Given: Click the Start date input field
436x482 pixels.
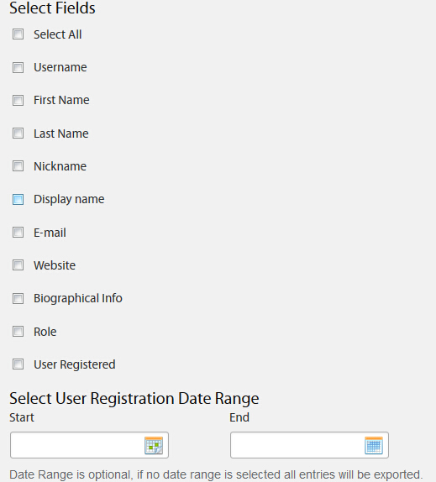Looking at the screenshot, I should [89, 445].
